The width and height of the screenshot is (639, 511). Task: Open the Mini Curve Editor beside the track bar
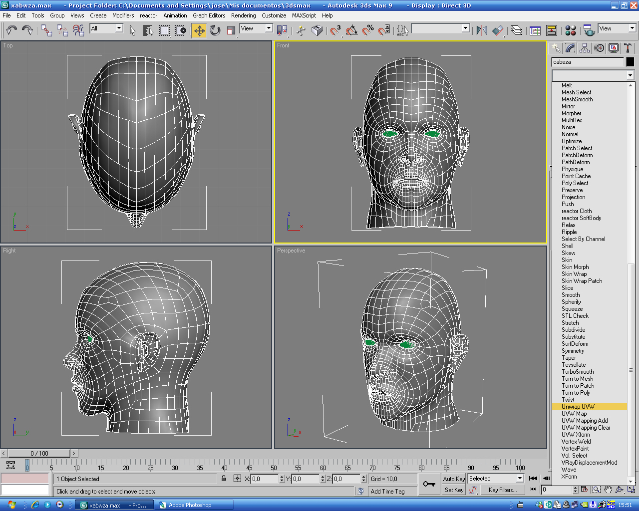10,465
